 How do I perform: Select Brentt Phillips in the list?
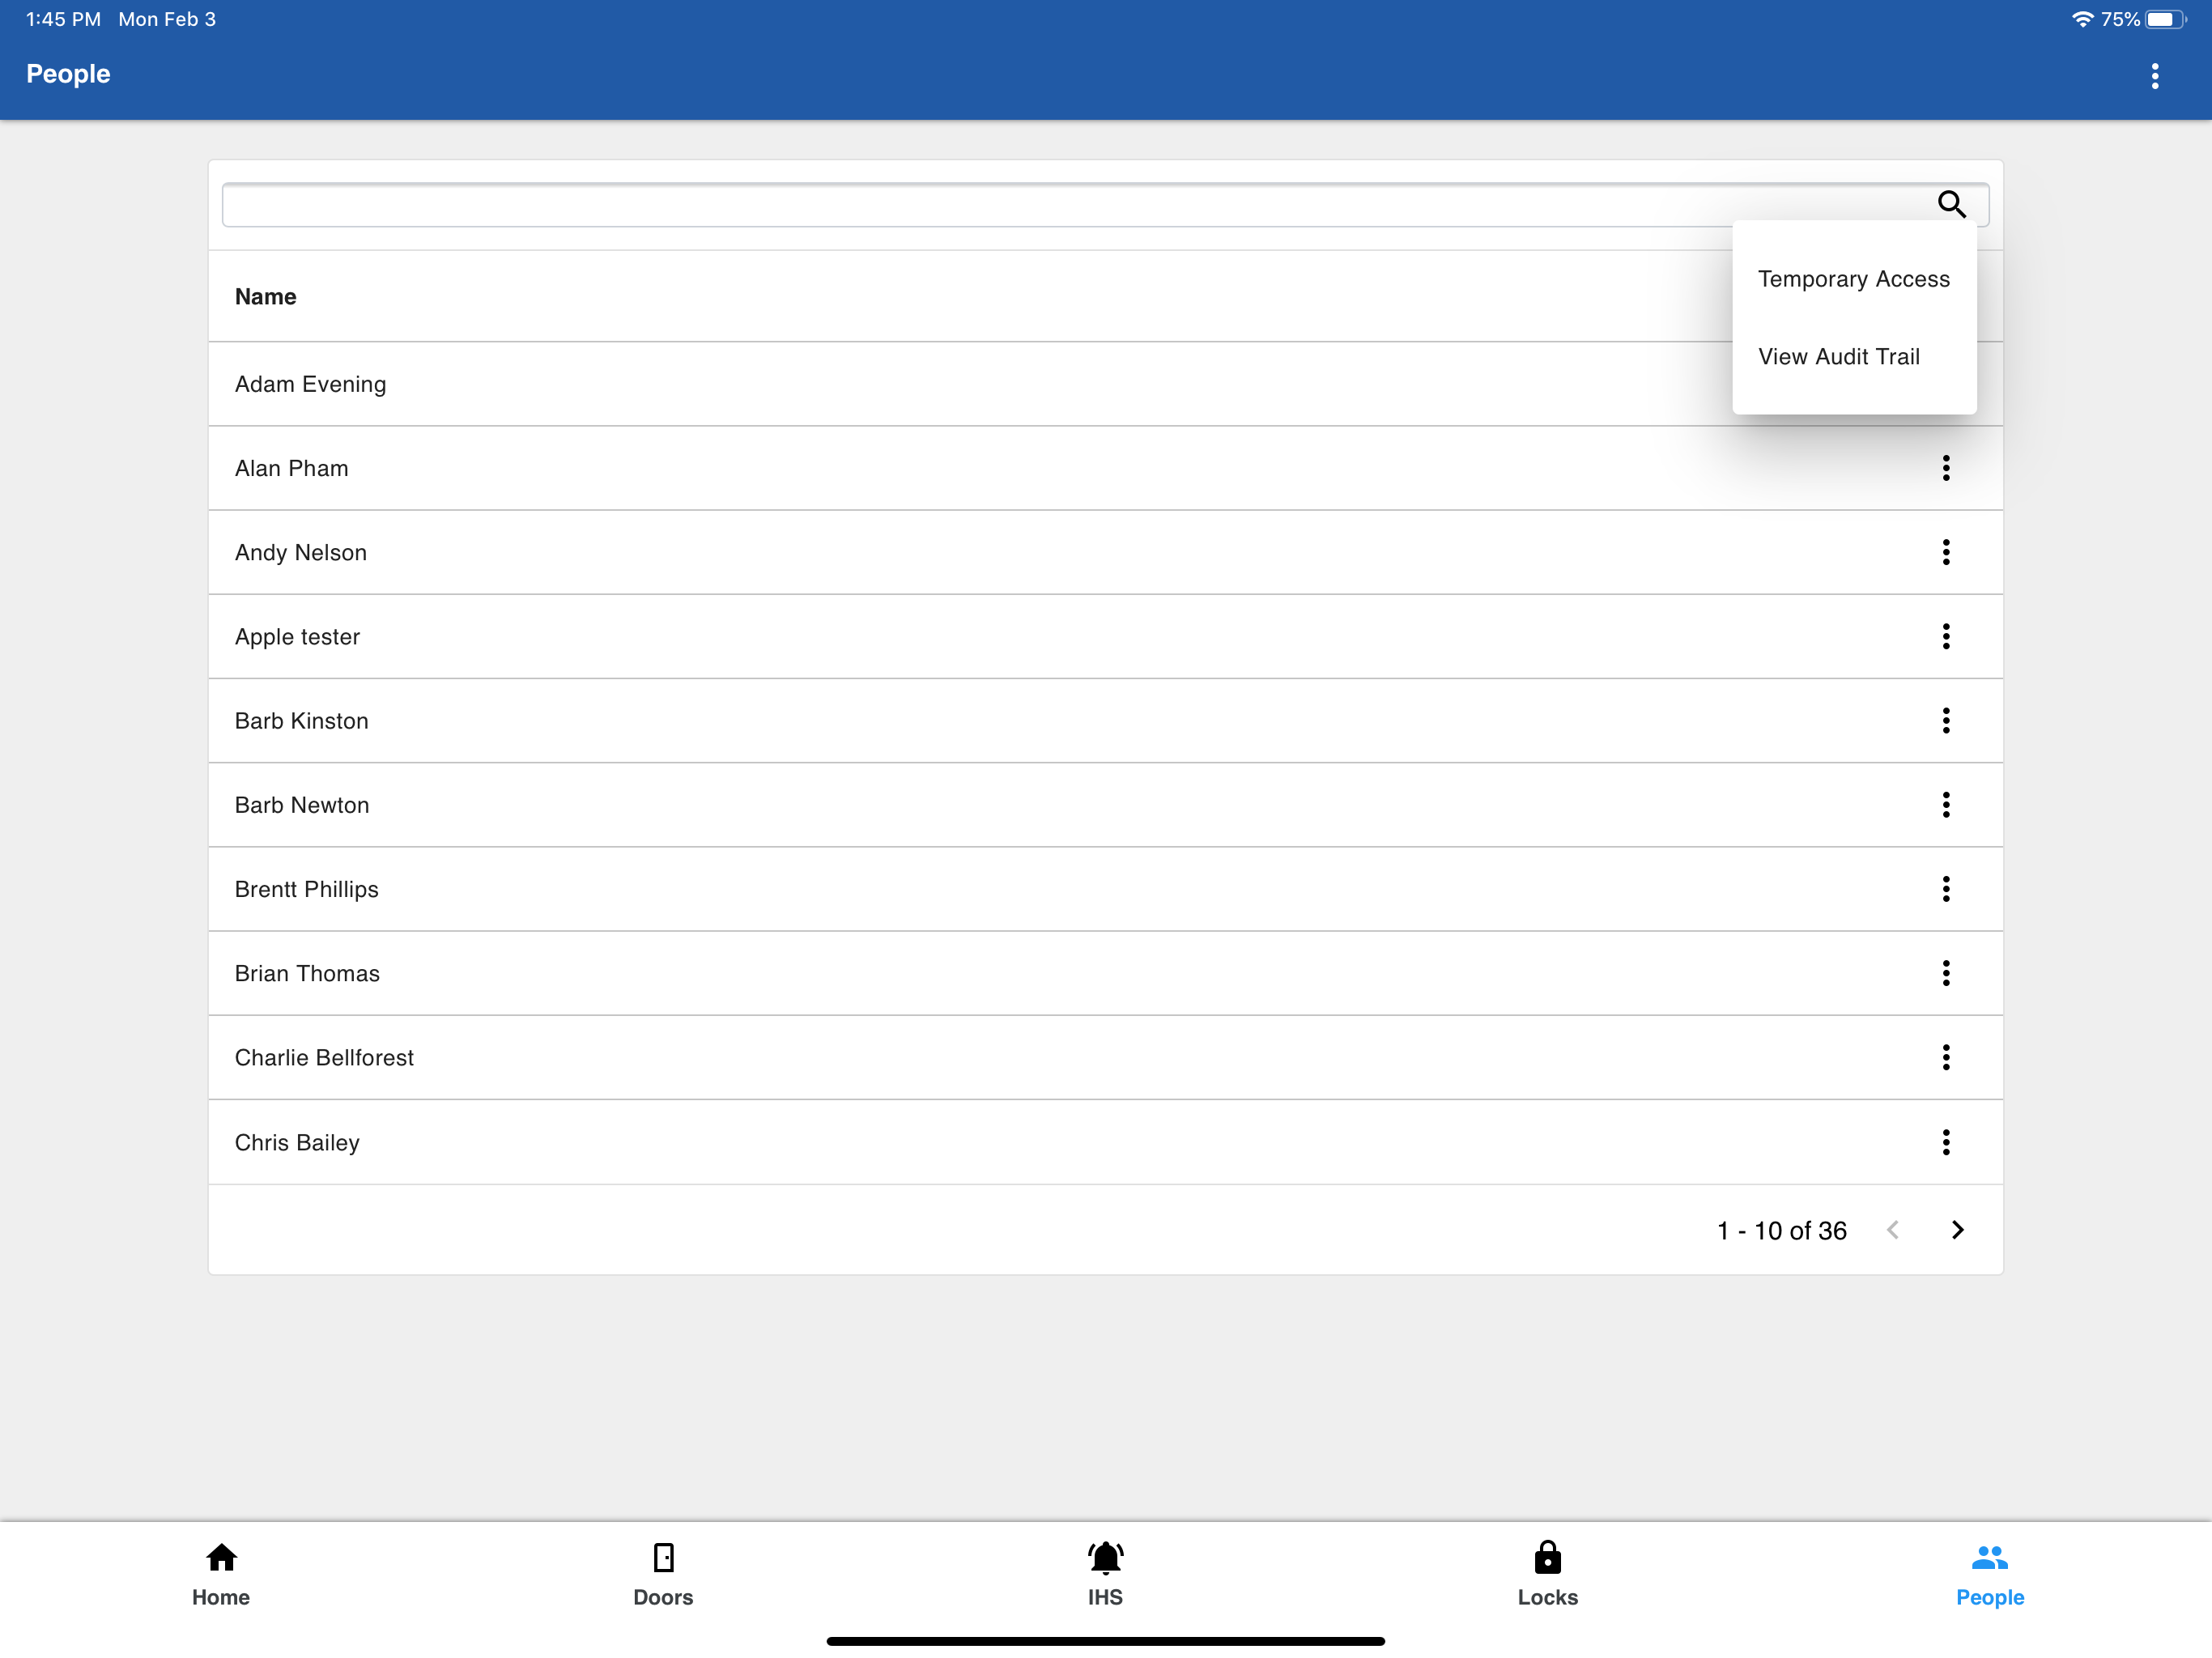[1105, 889]
